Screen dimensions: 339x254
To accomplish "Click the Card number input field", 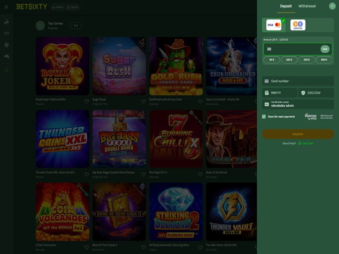I will pos(298,81).
